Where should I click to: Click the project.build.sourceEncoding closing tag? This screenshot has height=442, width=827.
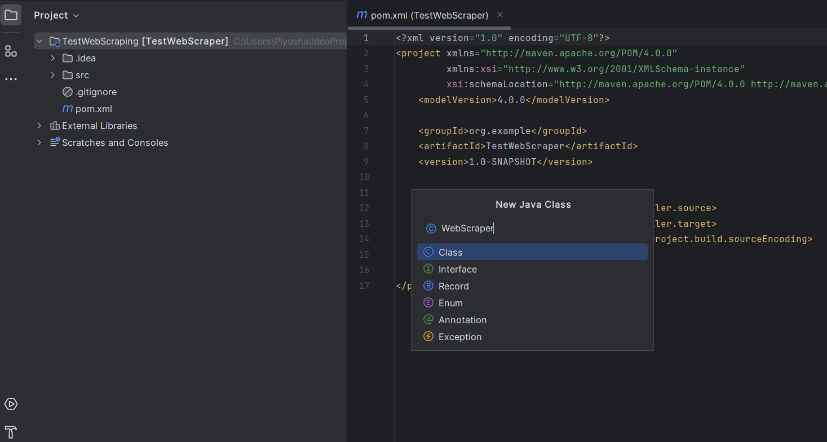pos(733,239)
